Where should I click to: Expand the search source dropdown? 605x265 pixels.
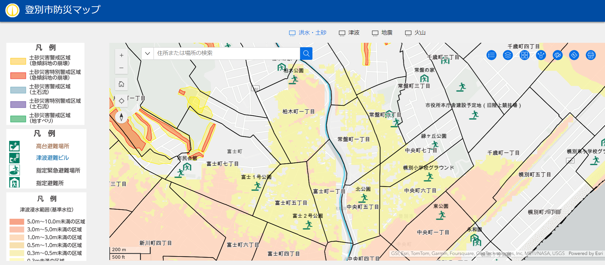pos(148,54)
